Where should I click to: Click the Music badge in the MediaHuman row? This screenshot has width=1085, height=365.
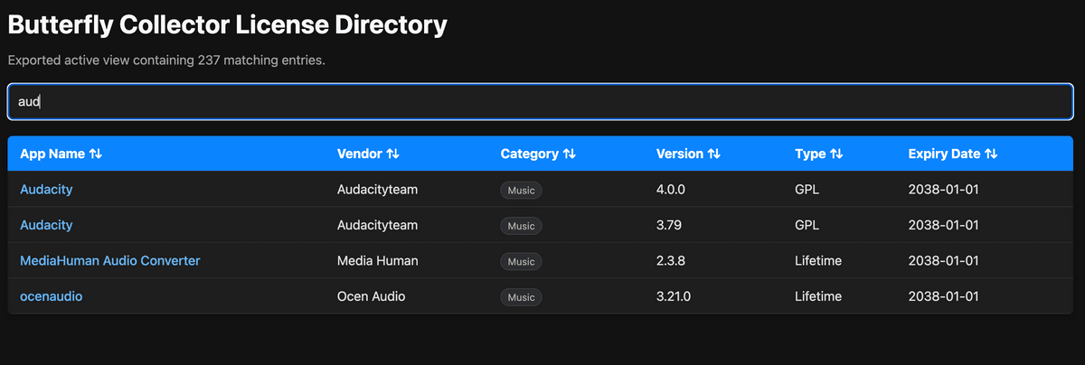coord(521,261)
